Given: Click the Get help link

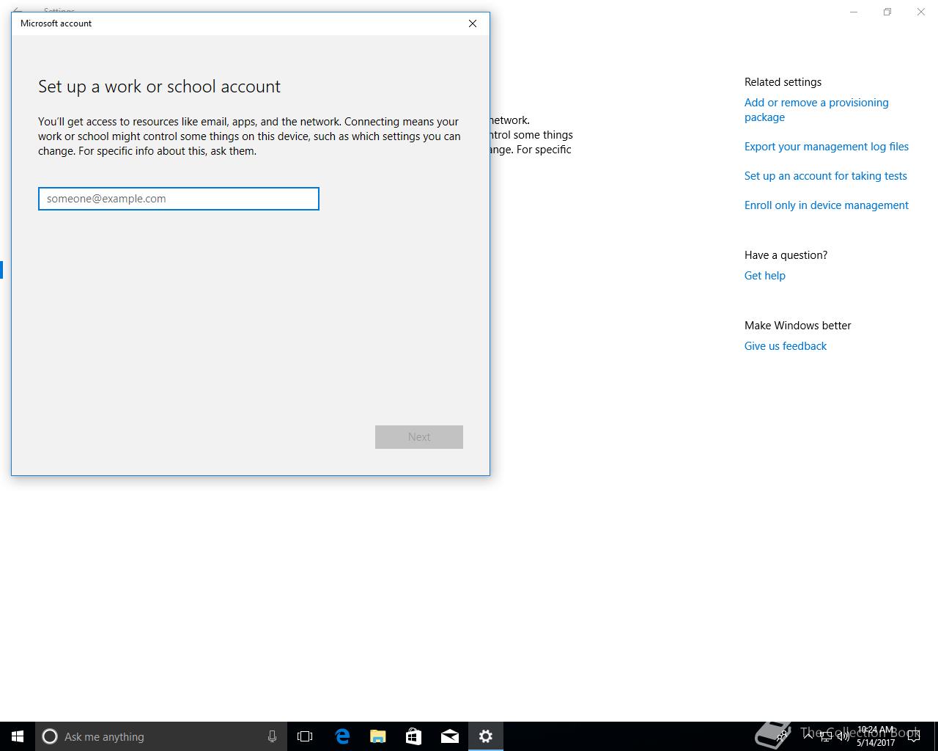Looking at the screenshot, I should [765, 276].
